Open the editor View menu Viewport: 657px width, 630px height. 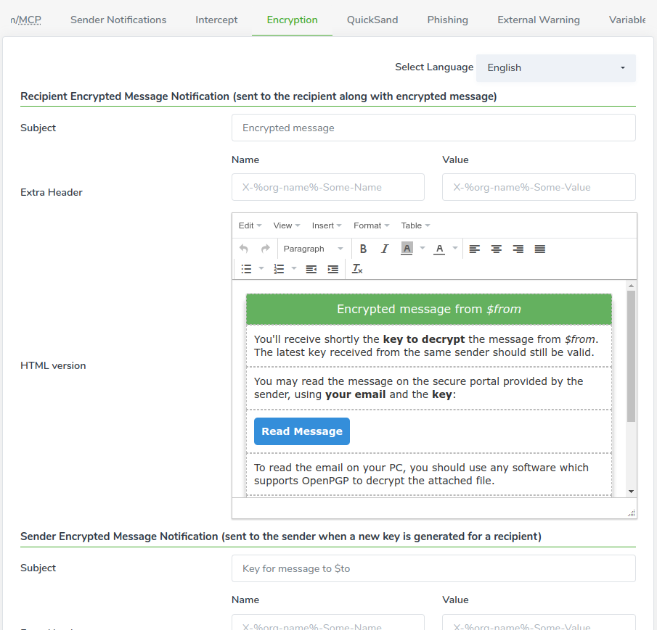click(287, 225)
